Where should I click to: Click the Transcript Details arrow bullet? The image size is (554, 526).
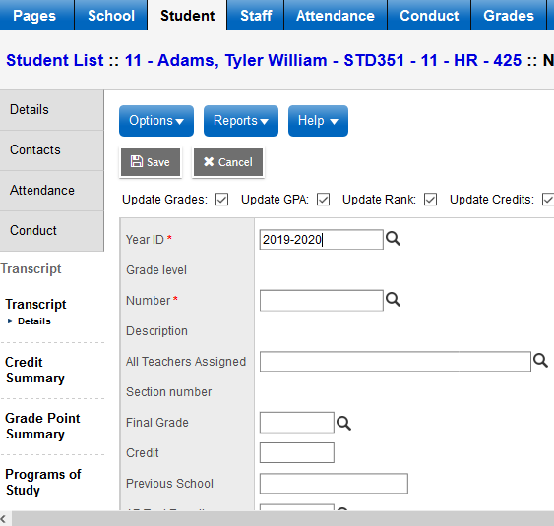[10, 321]
